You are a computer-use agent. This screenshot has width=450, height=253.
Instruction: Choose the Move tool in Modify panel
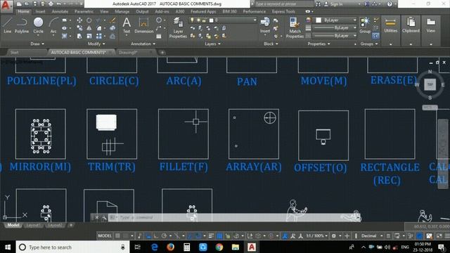[x=79, y=20]
